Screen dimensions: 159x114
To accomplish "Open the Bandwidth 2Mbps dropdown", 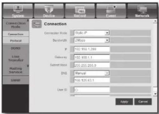I will 92,40.
